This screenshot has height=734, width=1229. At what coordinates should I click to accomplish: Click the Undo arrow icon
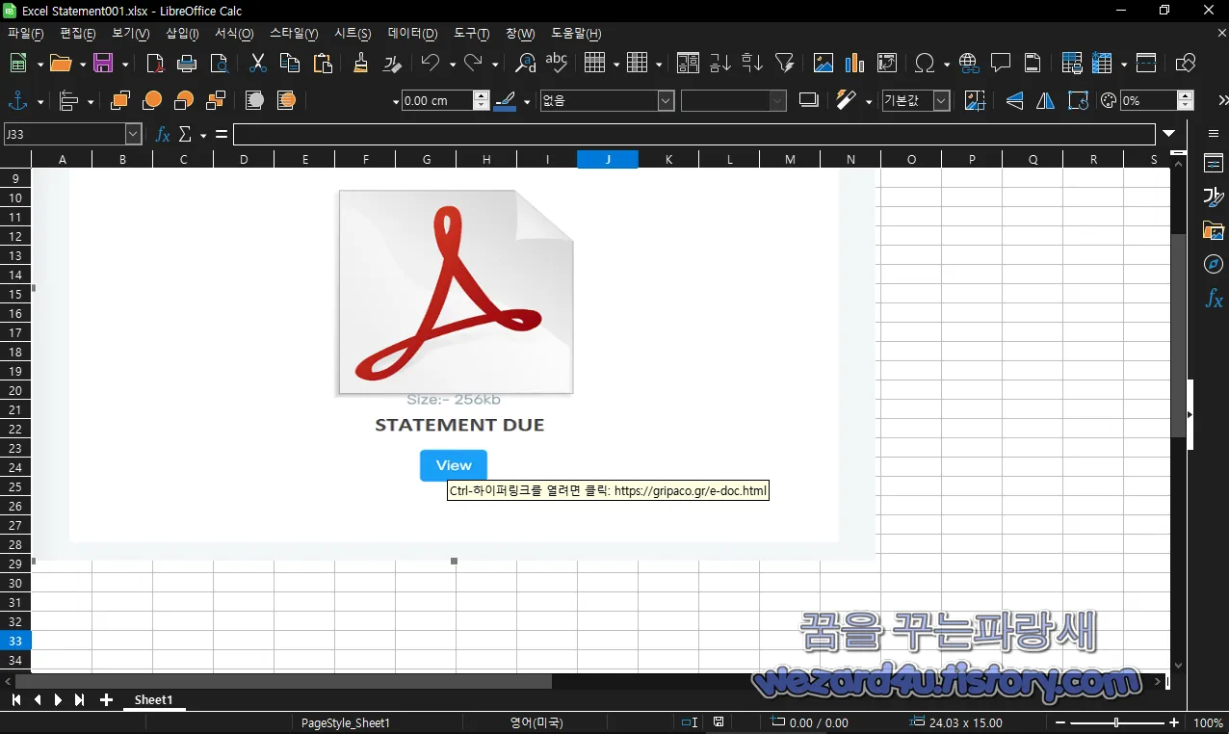(x=431, y=64)
